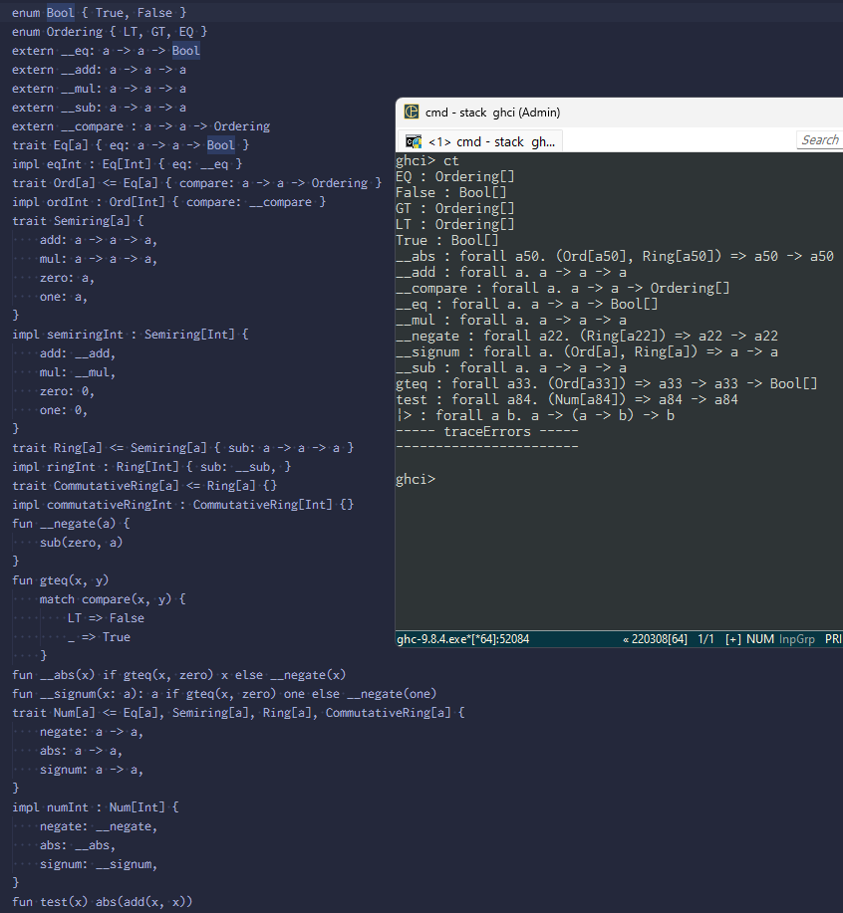Click the '__abs : forall a50' console output line
The height and width of the screenshot is (913, 843).
615,256
